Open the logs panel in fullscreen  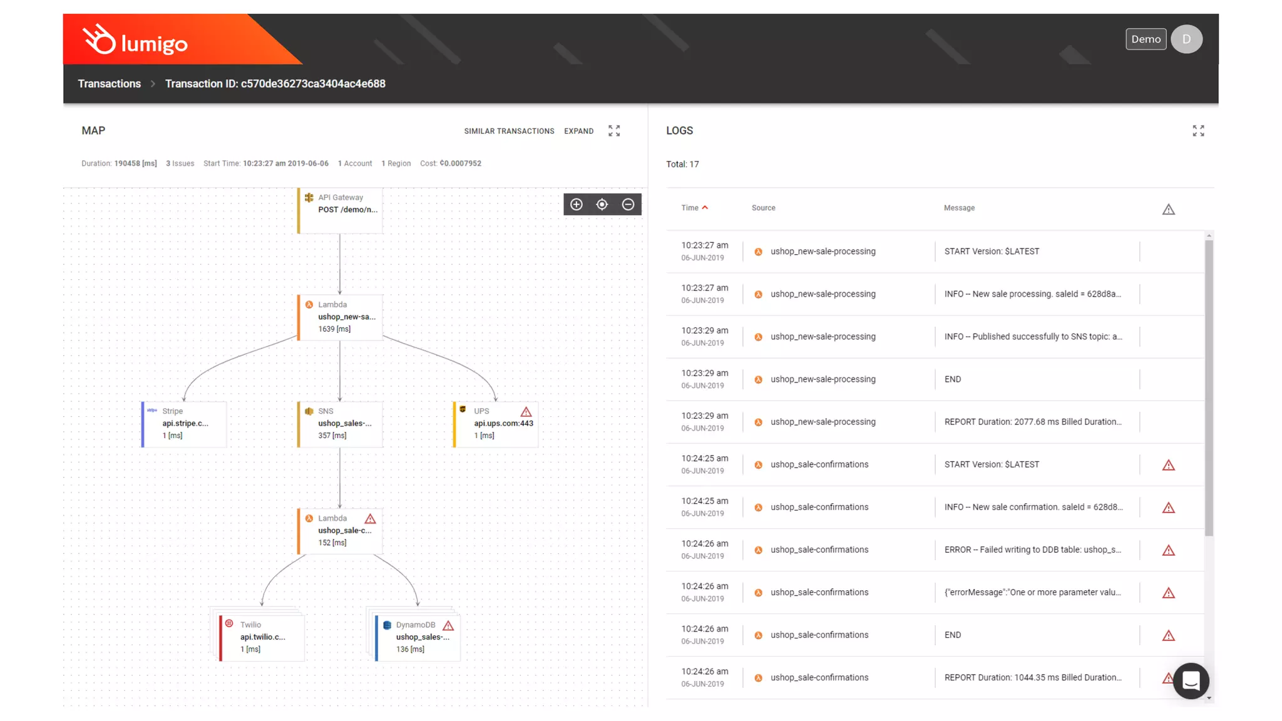pos(1198,131)
